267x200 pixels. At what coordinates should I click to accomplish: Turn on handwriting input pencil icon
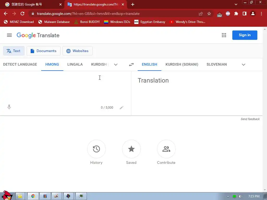(122, 108)
